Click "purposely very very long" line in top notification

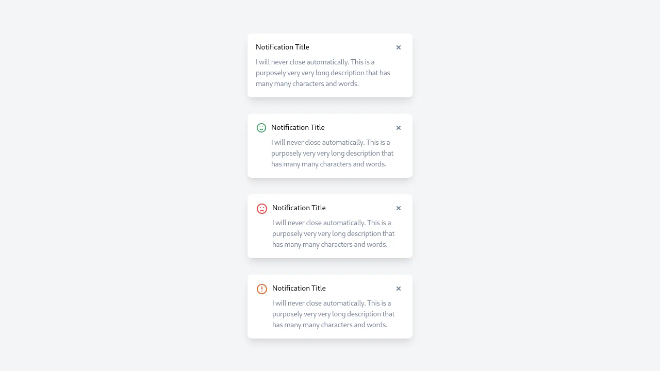323,73
